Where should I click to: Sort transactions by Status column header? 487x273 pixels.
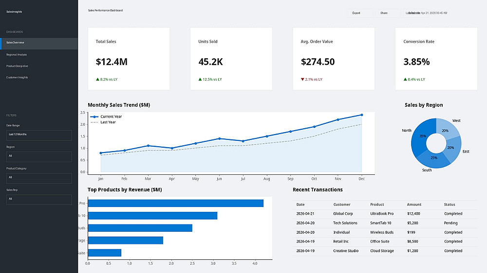pos(450,205)
